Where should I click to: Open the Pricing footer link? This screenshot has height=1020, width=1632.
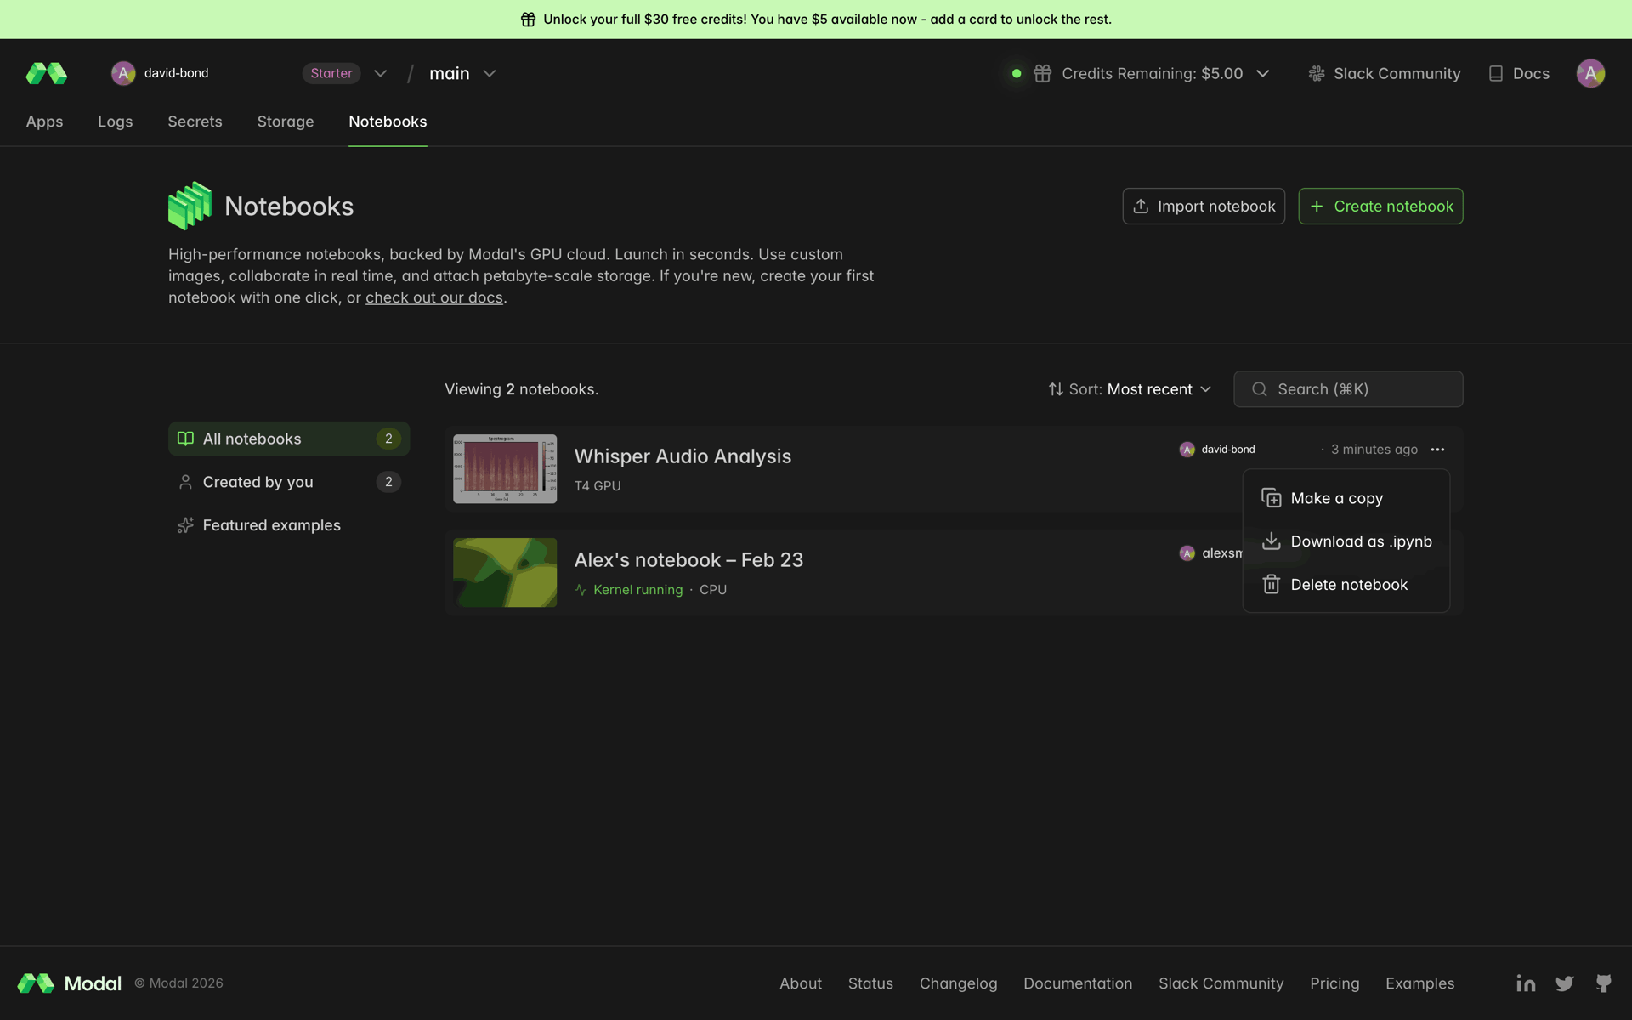pyautogui.click(x=1334, y=983)
